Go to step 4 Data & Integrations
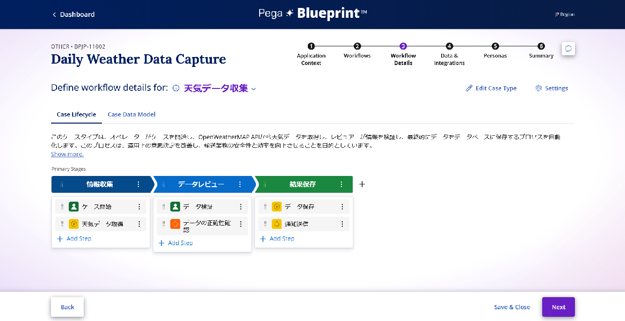Screen dimensions: 625x321 click(x=449, y=54)
